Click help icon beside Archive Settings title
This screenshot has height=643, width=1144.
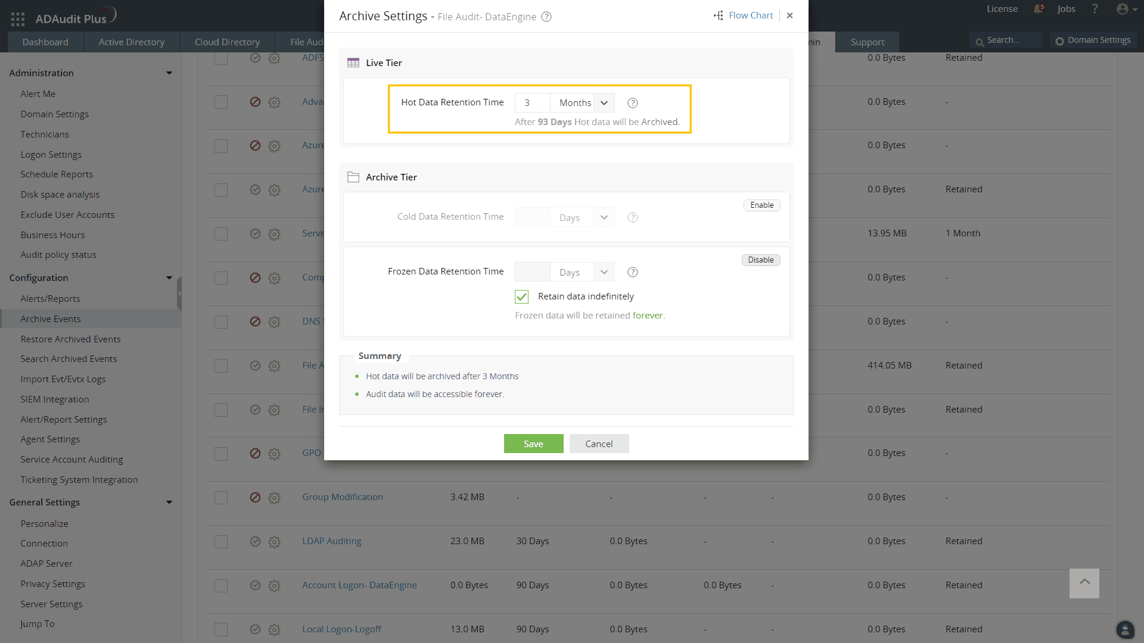[x=546, y=17]
